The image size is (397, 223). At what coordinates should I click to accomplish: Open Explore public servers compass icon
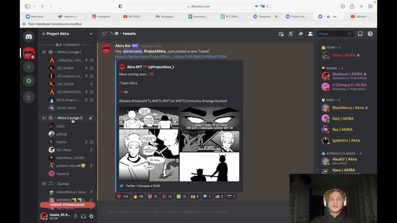click(29, 81)
